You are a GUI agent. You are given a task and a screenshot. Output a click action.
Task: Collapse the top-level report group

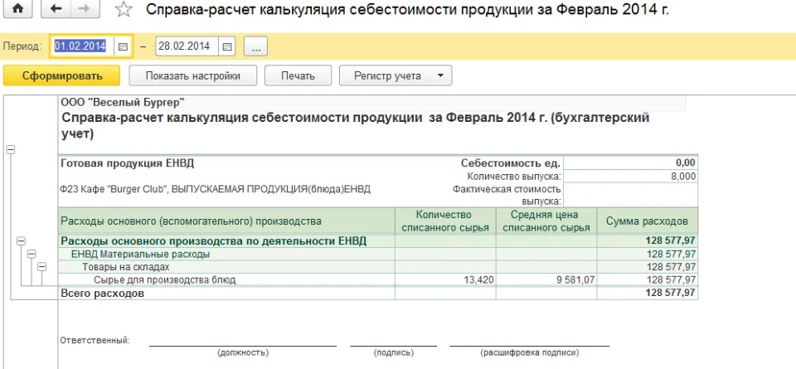tap(10, 149)
